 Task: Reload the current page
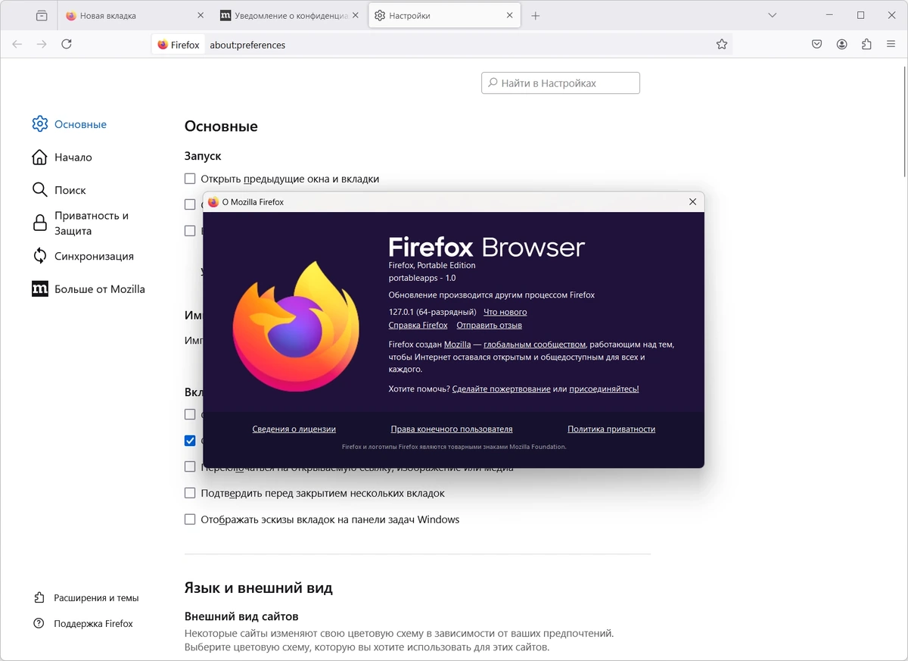point(67,45)
